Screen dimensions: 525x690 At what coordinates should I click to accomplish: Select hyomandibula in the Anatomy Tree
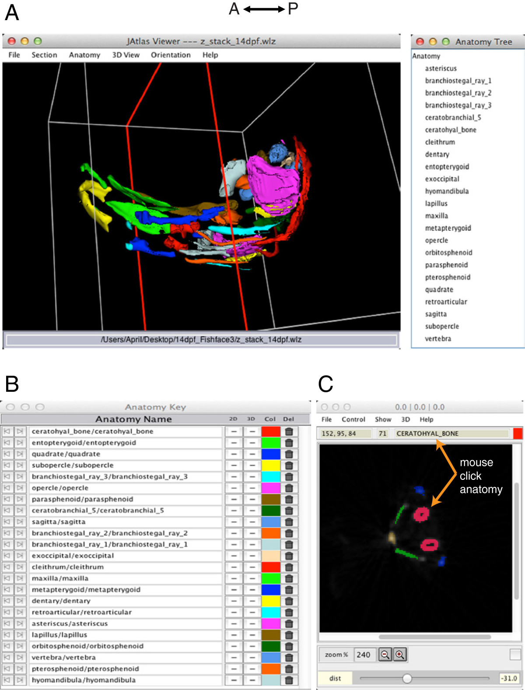point(447,191)
